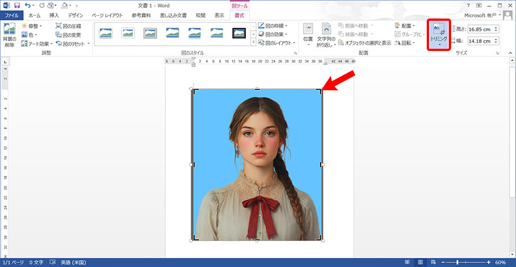Expand the 修整 (Corrections) dropdown
The image size is (516, 267).
pos(32,26)
